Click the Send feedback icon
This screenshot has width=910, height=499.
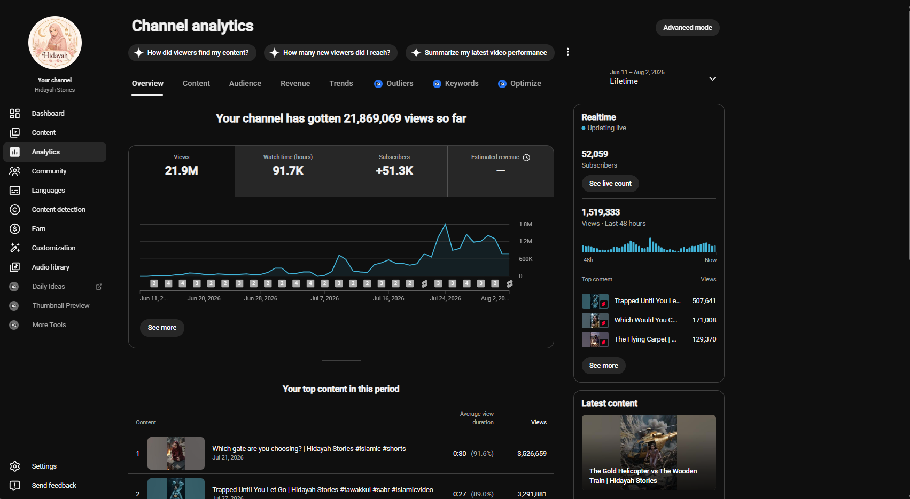tap(15, 485)
